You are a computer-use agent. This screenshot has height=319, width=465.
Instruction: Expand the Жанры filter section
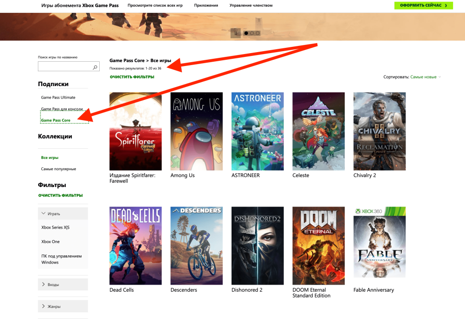pos(63,306)
